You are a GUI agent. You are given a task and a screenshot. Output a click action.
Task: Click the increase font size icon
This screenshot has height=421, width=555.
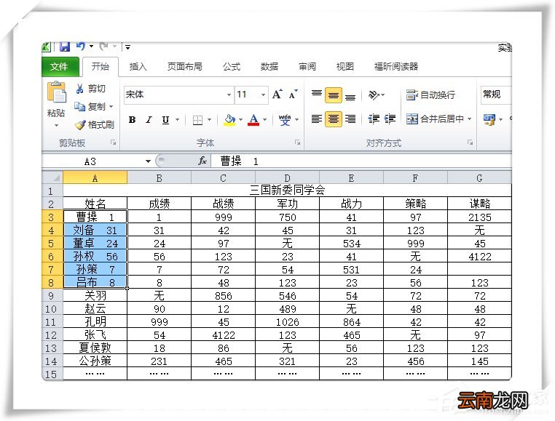click(x=277, y=94)
